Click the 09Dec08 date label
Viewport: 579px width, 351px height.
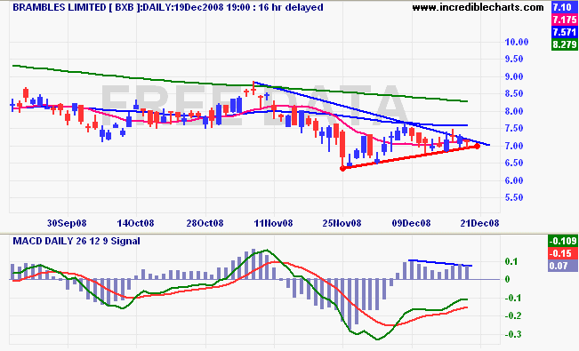(x=412, y=223)
